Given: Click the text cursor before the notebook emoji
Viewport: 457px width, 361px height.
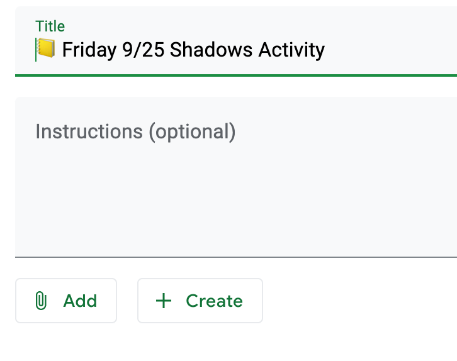Looking at the screenshot, I should [x=36, y=49].
